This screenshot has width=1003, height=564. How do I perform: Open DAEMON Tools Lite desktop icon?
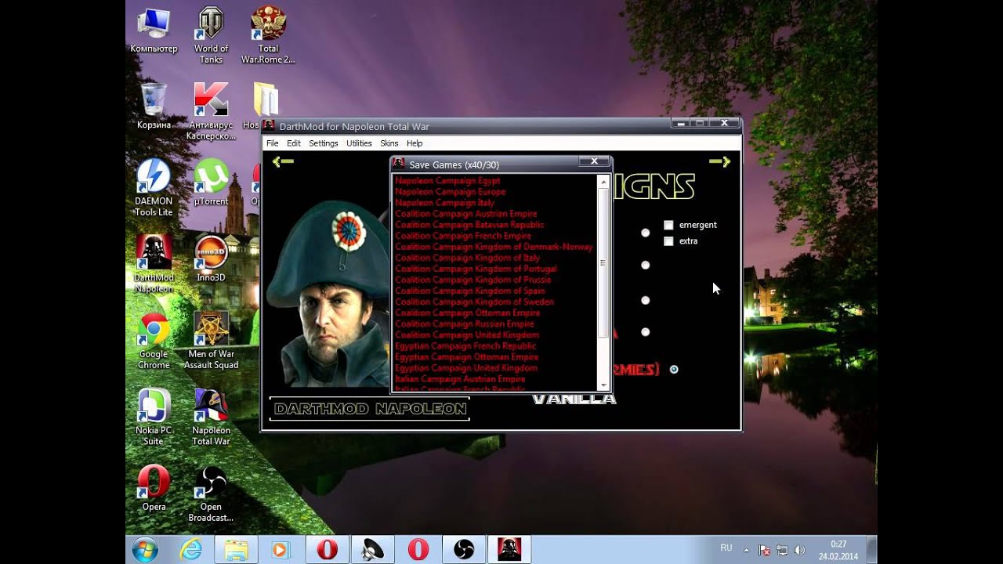click(154, 188)
